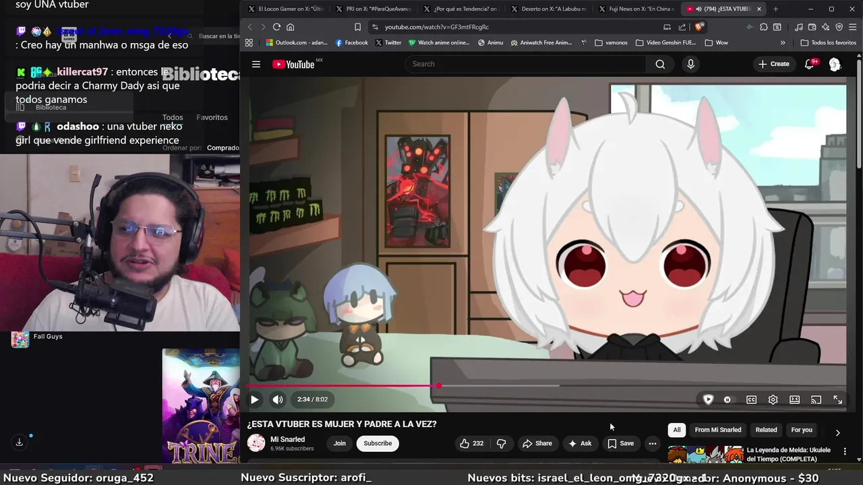The width and height of the screenshot is (863, 485).
Task: Switch to the Fuji News on X tab
Action: point(636,9)
